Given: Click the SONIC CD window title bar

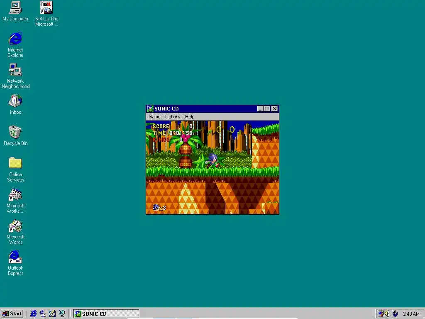Looking at the screenshot, I should pos(212,109).
